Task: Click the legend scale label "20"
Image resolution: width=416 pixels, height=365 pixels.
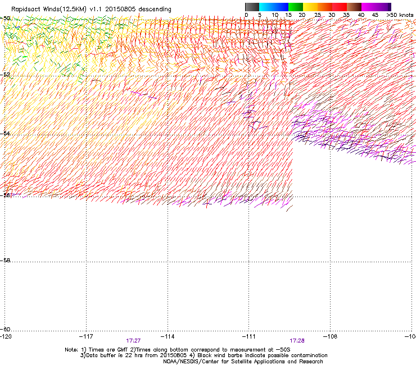Action: click(302, 15)
